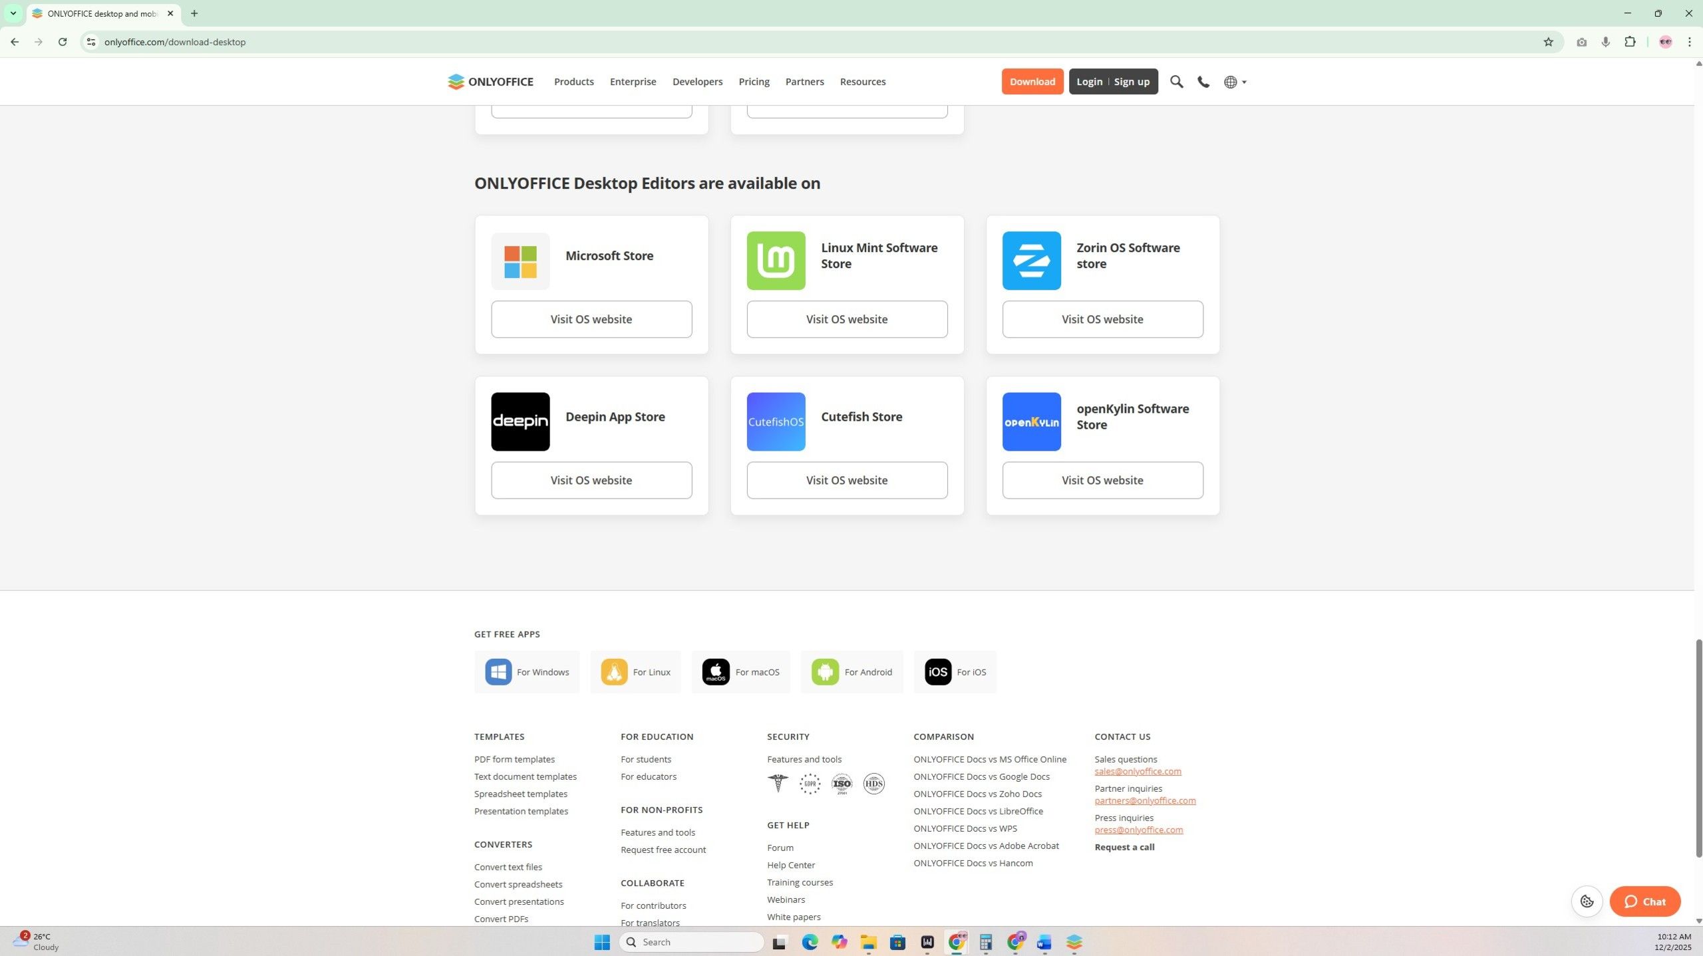
Task: Click the page vertical scrollbar thumb
Action: point(1698,748)
